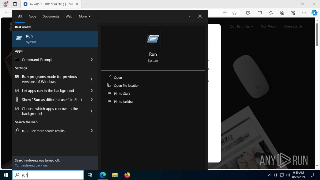
Task: Open the notification center icon
Action: point(312,175)
